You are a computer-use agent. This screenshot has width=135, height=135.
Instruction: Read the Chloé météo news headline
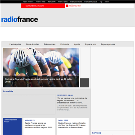pos(72,100)
